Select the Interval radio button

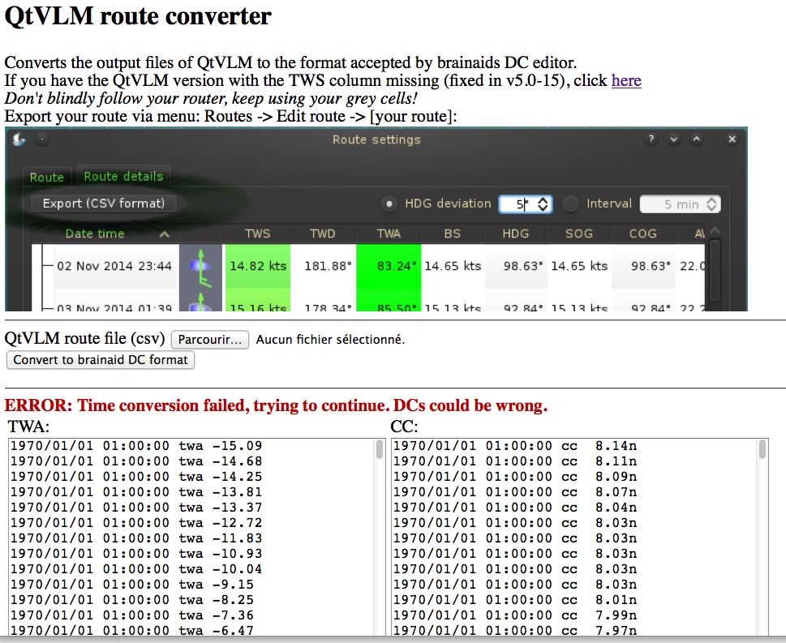point(570,204)
